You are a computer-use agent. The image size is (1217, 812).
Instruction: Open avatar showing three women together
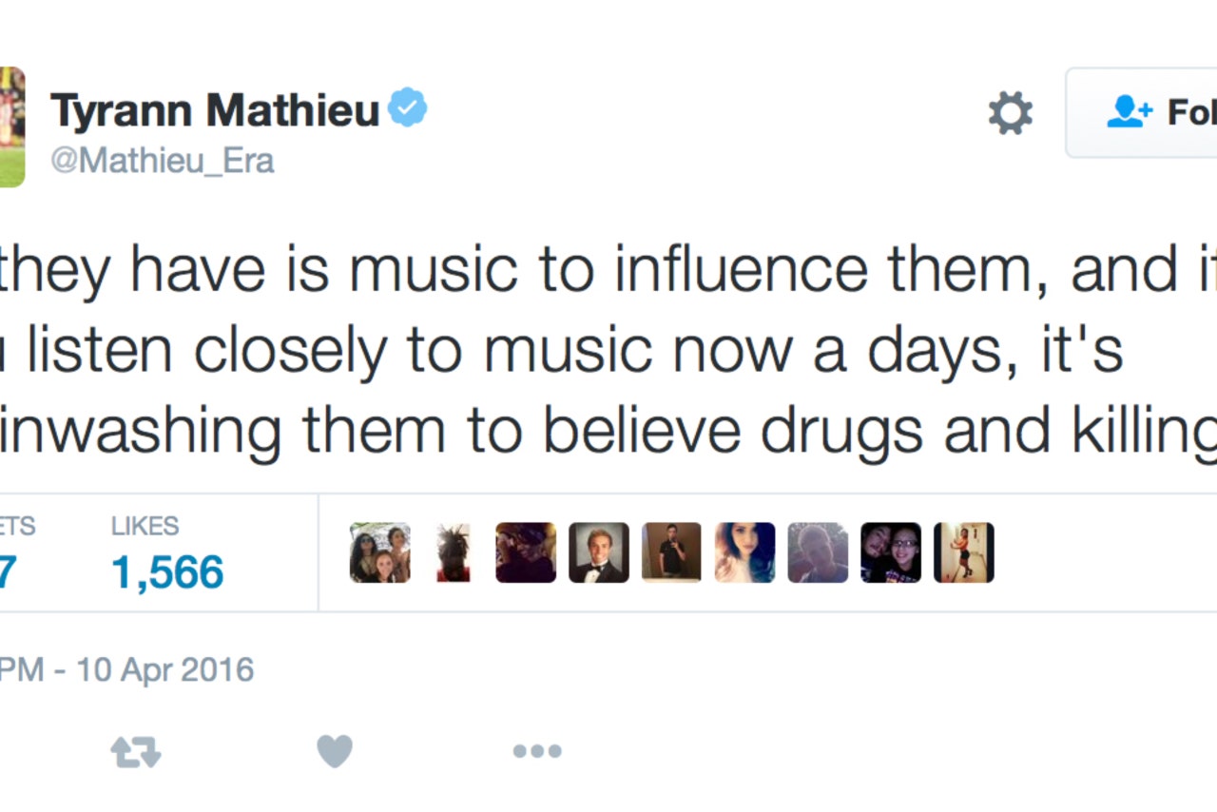coord(379,552)
